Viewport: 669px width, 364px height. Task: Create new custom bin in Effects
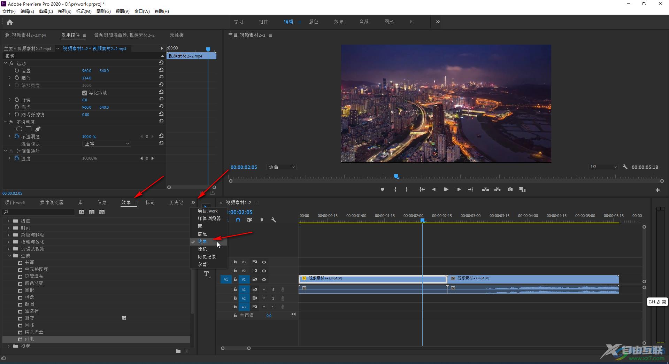pyautogui.click(x=178, y=351)
